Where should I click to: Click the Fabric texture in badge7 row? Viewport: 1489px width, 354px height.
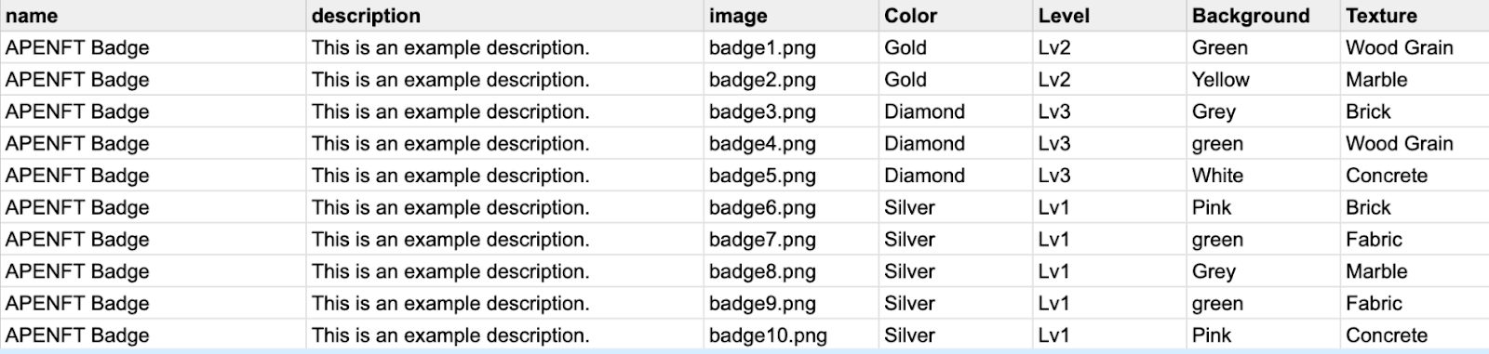(1415, 240)
